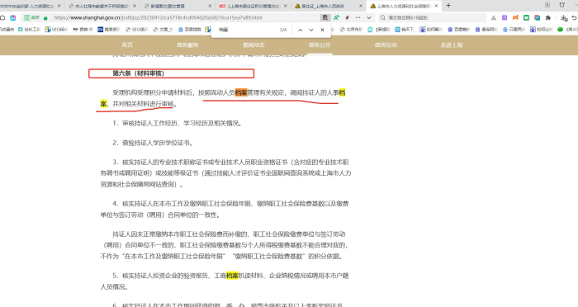578x307 pixels.
Task: Click the search box with the magnifier
Action: [x=432, y=17]
